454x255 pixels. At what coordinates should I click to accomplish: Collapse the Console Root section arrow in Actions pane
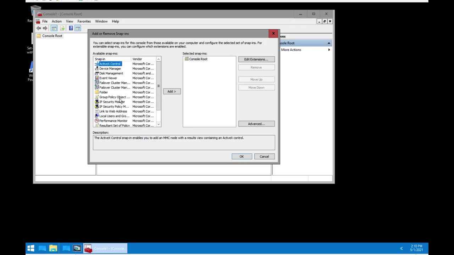tap(329, 43)
